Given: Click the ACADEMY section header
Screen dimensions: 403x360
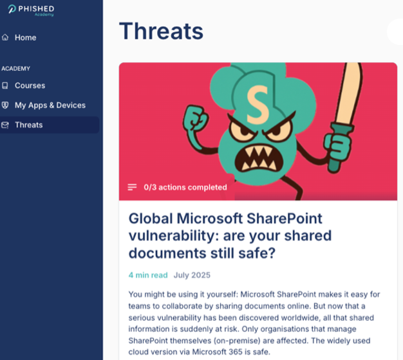Looking at the screenshot, I should tap(16, 68).
